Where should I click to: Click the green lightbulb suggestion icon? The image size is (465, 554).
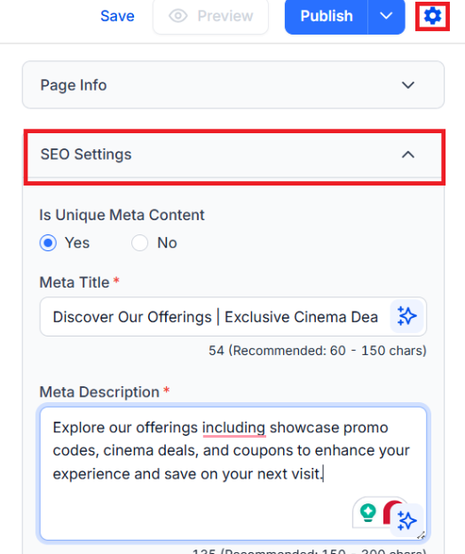tap(367, 512)
